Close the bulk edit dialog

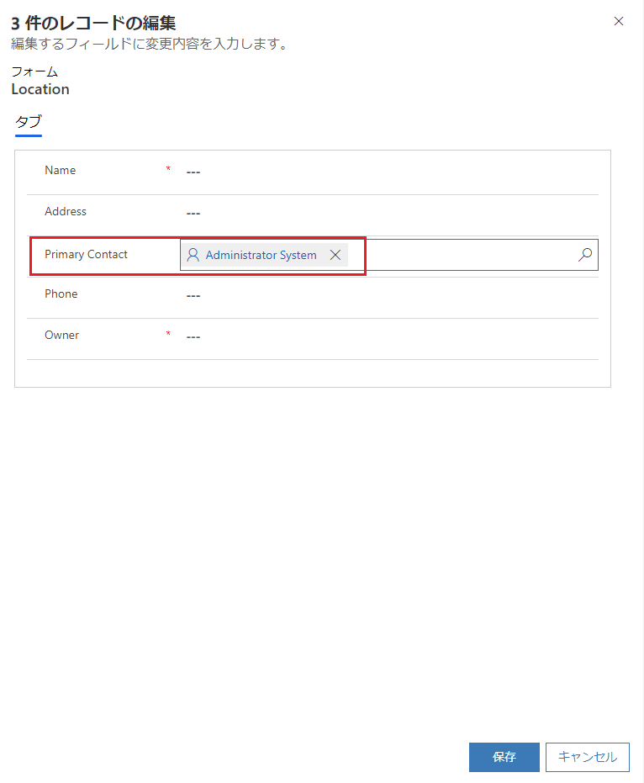coord(619,22)
